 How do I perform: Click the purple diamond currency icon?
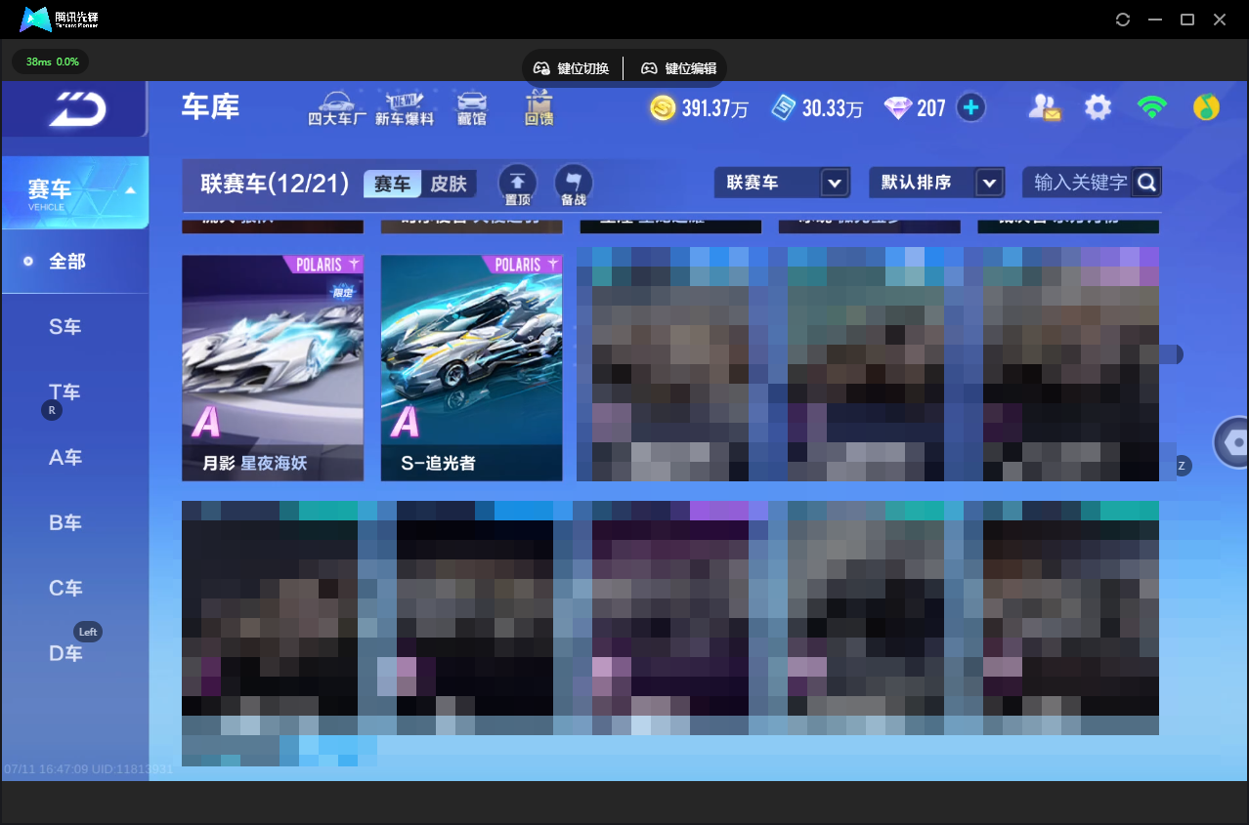[898, 108]
